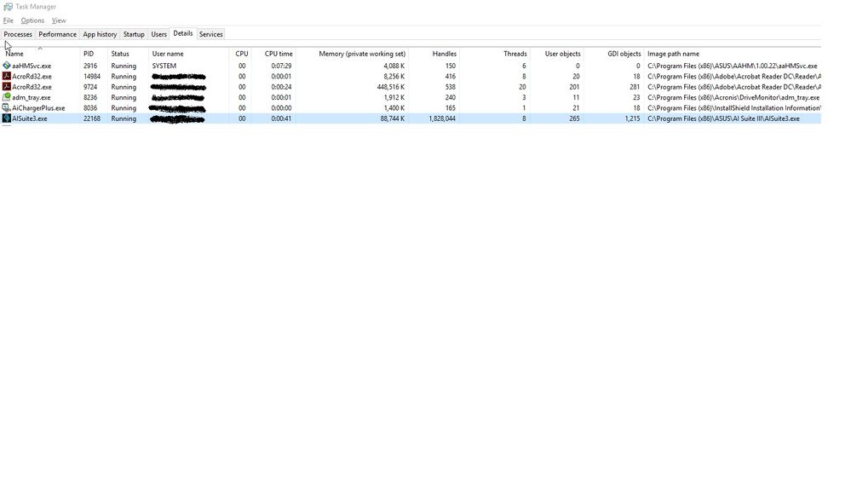Click the GDI objects value 1,215

[x=632, y=118]
